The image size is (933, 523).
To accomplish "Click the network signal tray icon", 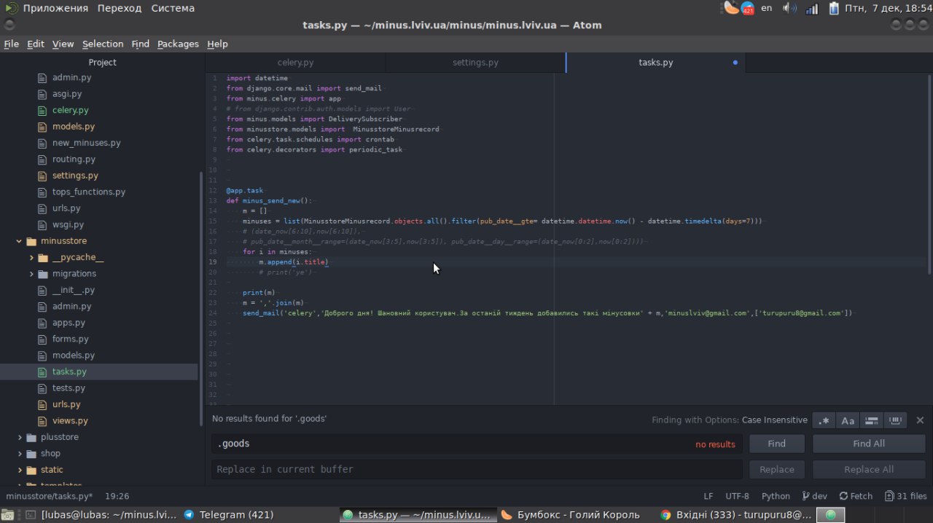I will 812,8.
